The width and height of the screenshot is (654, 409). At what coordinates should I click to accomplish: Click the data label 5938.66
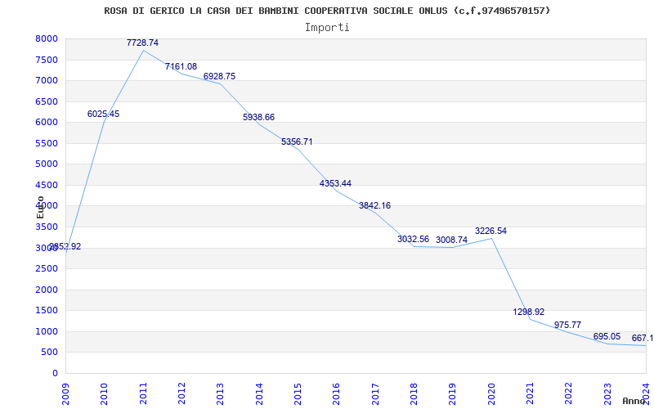pos(258,117)
